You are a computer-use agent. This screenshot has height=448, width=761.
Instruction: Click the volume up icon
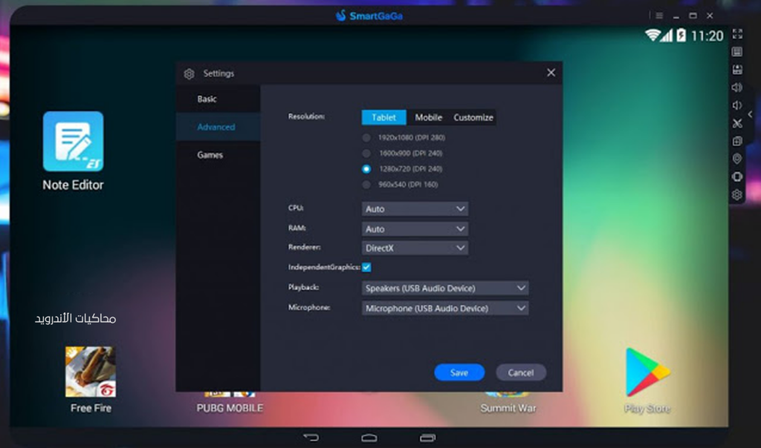737,88
